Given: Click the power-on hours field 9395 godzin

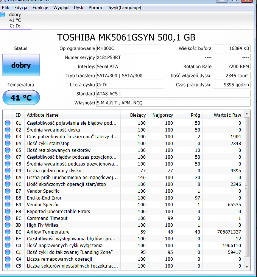Looking at the screenshot, I should (232, 85).
